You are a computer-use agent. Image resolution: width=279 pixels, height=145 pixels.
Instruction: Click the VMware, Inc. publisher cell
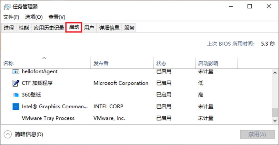click(109, 118)
